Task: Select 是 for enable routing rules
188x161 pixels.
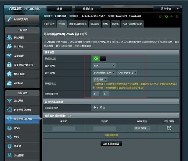Action: [x=95, y=108]
